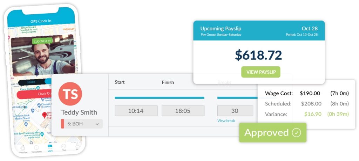This screenshot has width=359, height=161.
Task: Click the Finish time field 18:05
Action: tap(183, 111)
